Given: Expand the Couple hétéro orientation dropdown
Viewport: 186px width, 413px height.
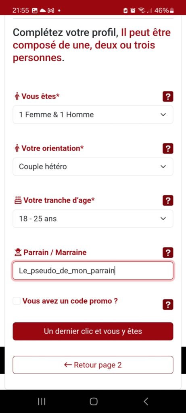Looking at the screenshot, I should coord(93,167).
